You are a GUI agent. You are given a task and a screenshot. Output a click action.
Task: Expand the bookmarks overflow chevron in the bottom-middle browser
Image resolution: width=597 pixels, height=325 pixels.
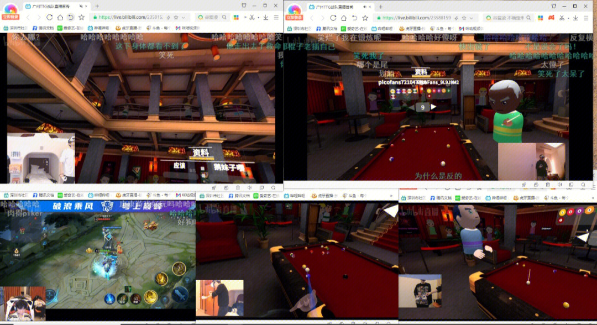(x=391, y=196)
